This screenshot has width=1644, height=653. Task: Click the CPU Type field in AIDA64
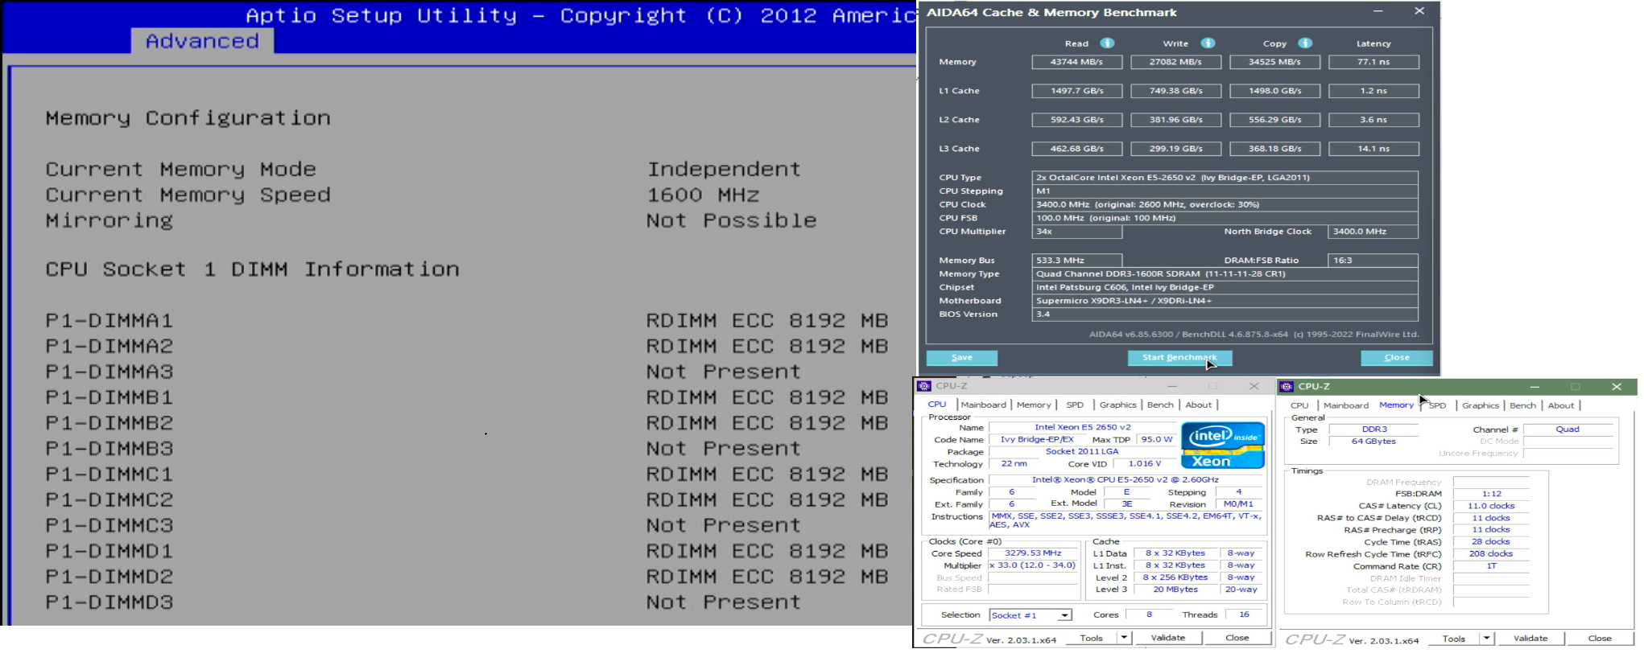(1225, 178)
